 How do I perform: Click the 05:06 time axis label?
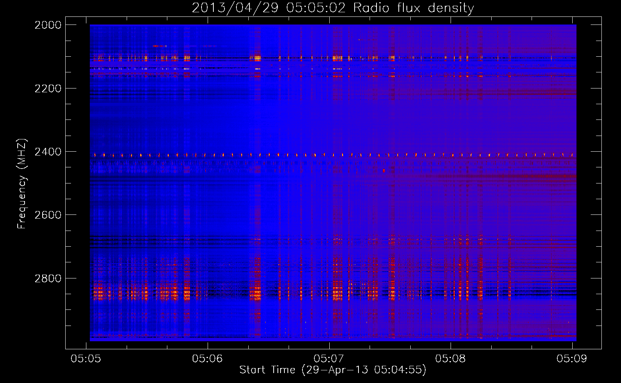pos(208,358)
